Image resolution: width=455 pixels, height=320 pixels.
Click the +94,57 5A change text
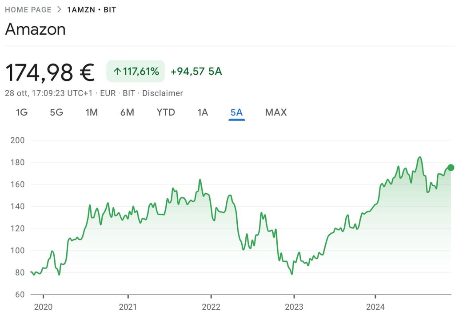(196, 71)
